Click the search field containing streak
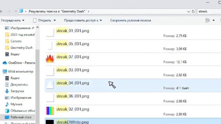Viewport: 221px width, 124px height. coord(209,11)
